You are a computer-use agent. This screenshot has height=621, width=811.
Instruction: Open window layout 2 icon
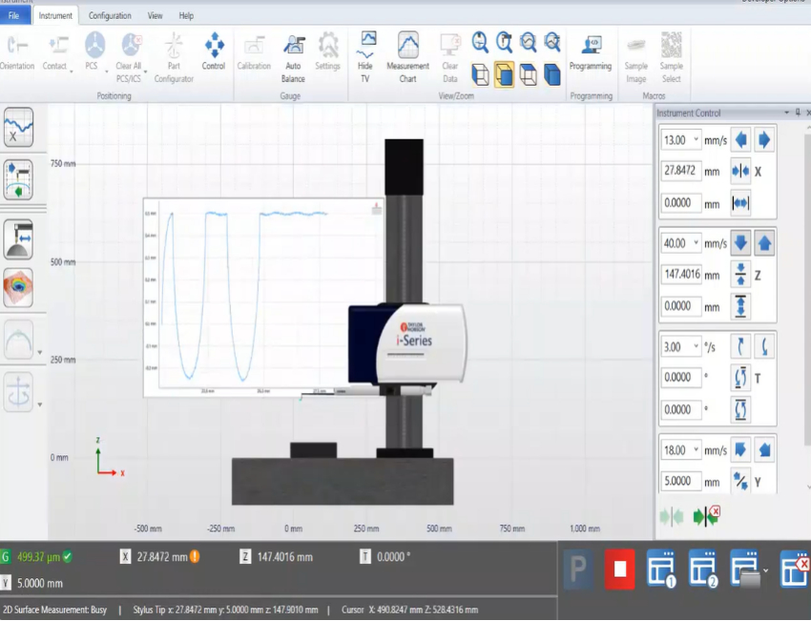(x=703, y=569)
